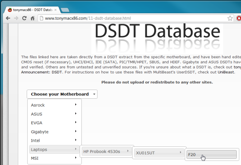Screen dimensions: 241x165
Task: Bookmark page with the star icon
Action: click(230, 18)
